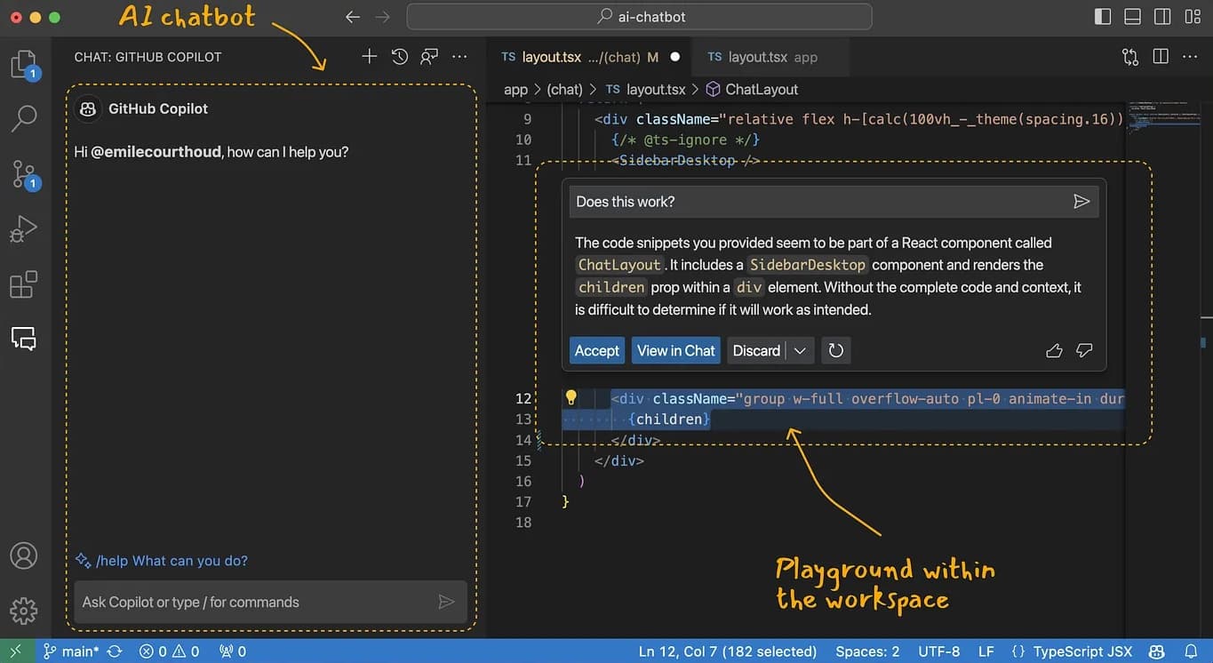Select app in the breadcrumb
Image resolution: width=1213 pixels, height=663 pixels.
(515, 90)
